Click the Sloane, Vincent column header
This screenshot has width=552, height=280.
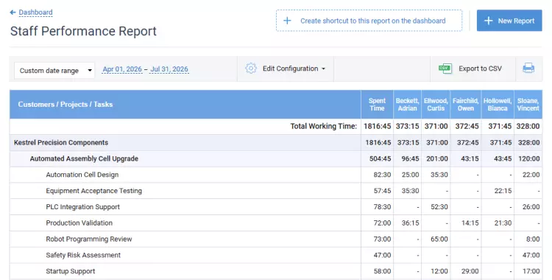(x=528, y=105)
